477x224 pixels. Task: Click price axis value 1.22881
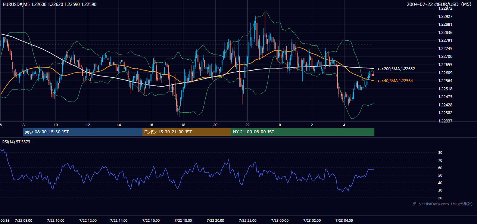click(x=445, y=24)
